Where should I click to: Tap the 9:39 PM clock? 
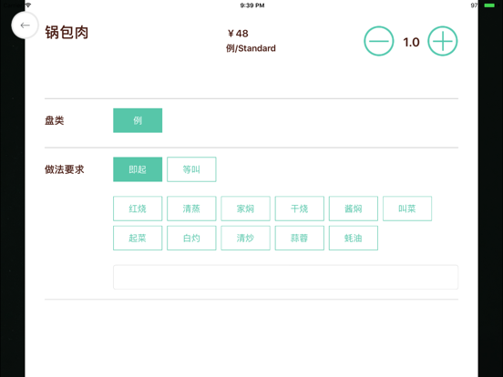(252, 5)
